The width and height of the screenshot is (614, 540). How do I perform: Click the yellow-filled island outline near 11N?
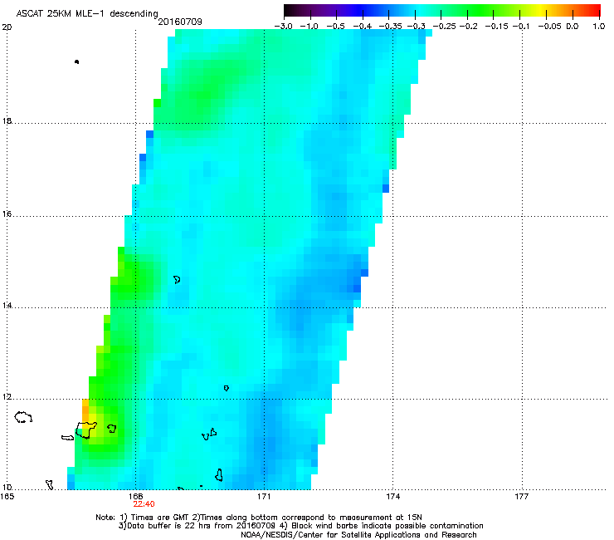(x=86, y=430)
